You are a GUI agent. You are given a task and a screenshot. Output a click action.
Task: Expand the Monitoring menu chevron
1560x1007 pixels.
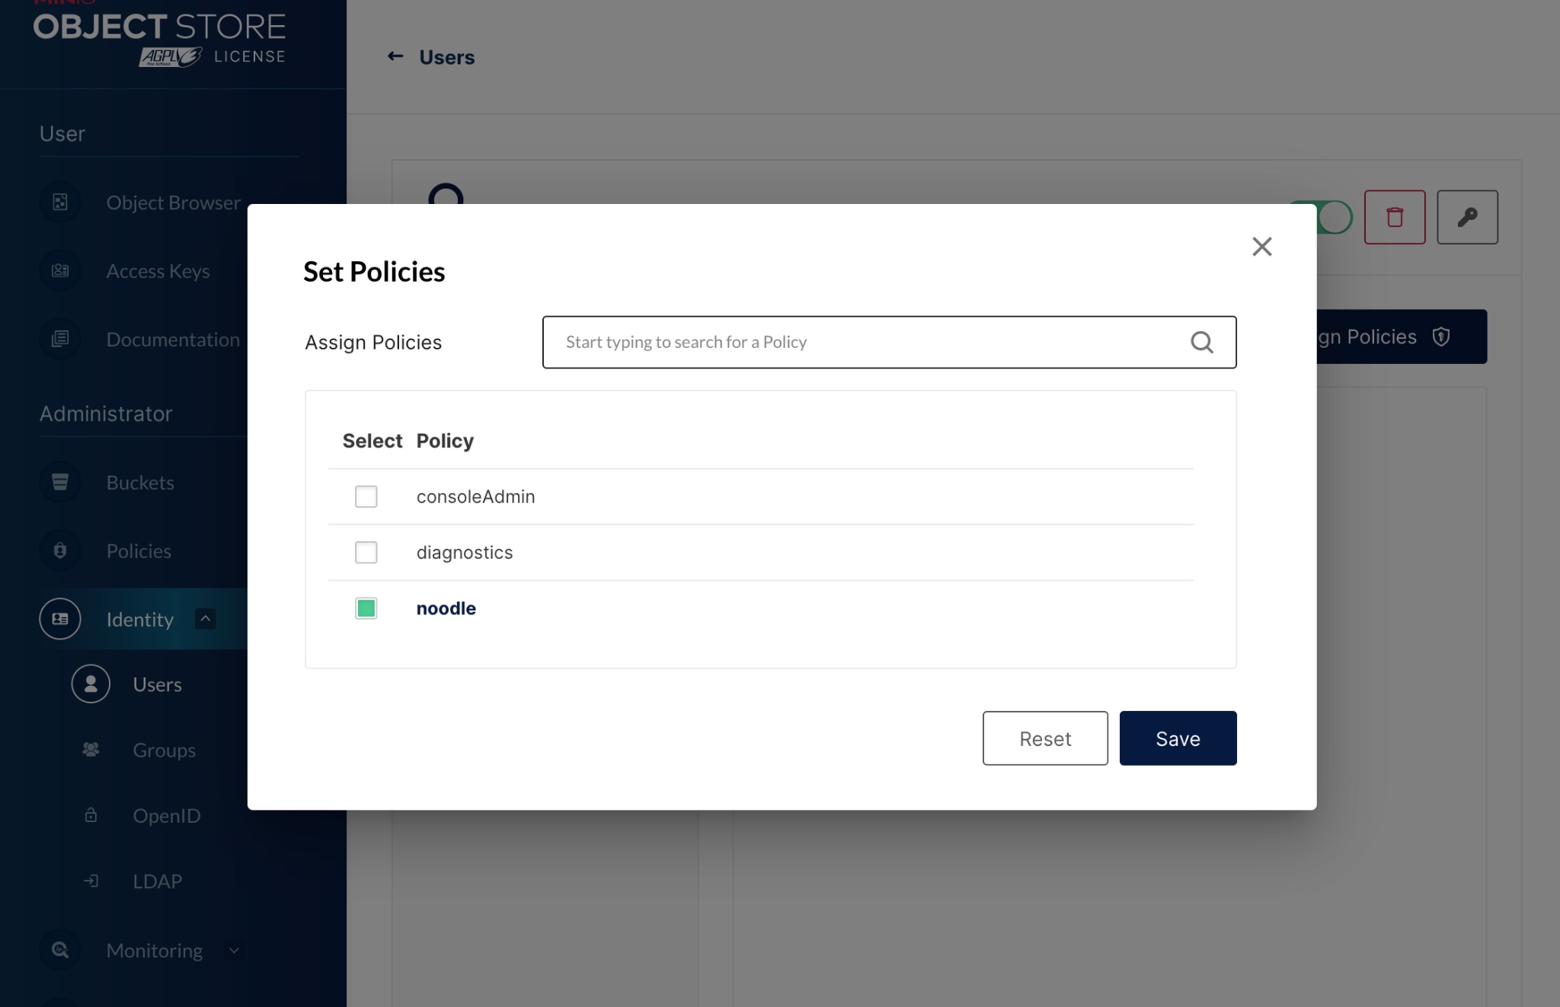[x=234, y=951]
